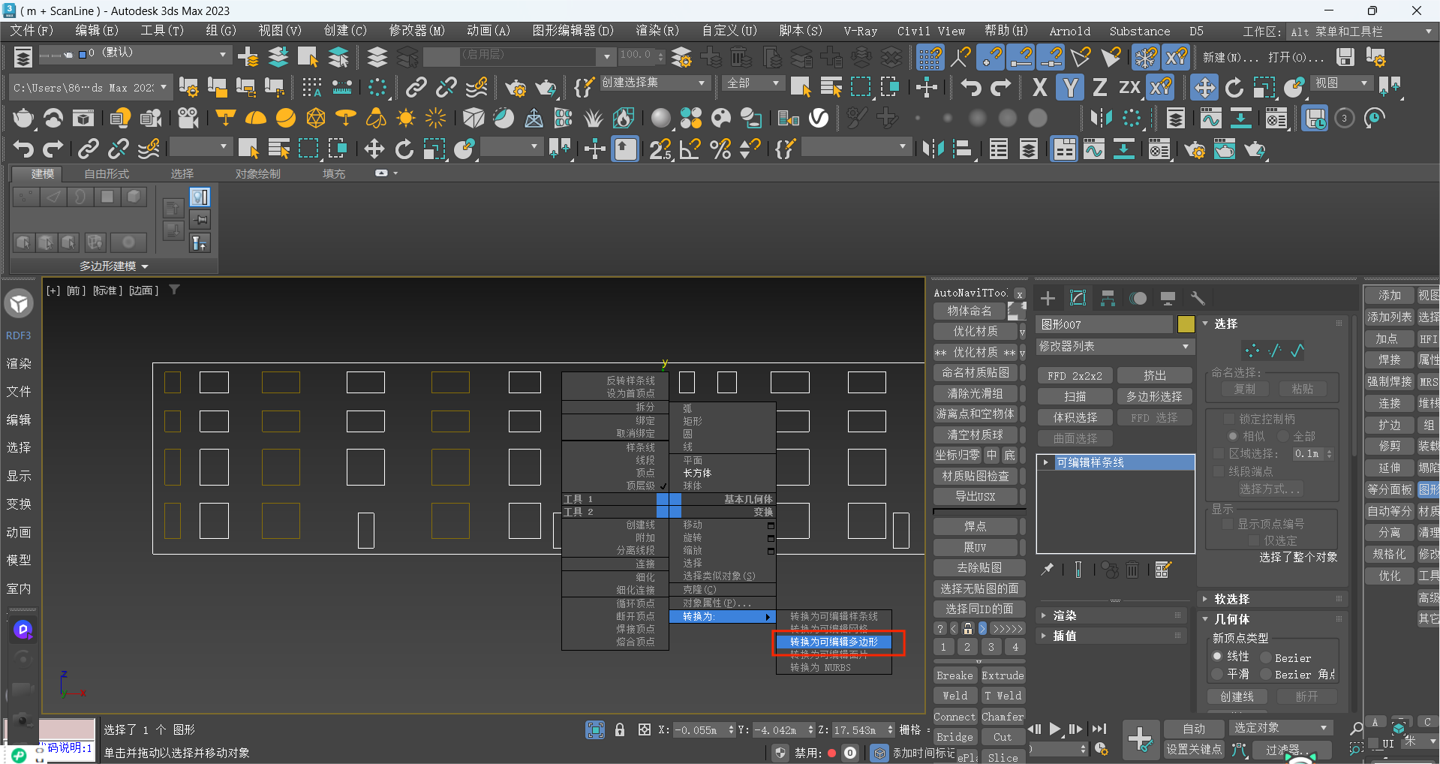Open the V-Ray menu
The image size is (1440, 764).
(x=860, y=31)
